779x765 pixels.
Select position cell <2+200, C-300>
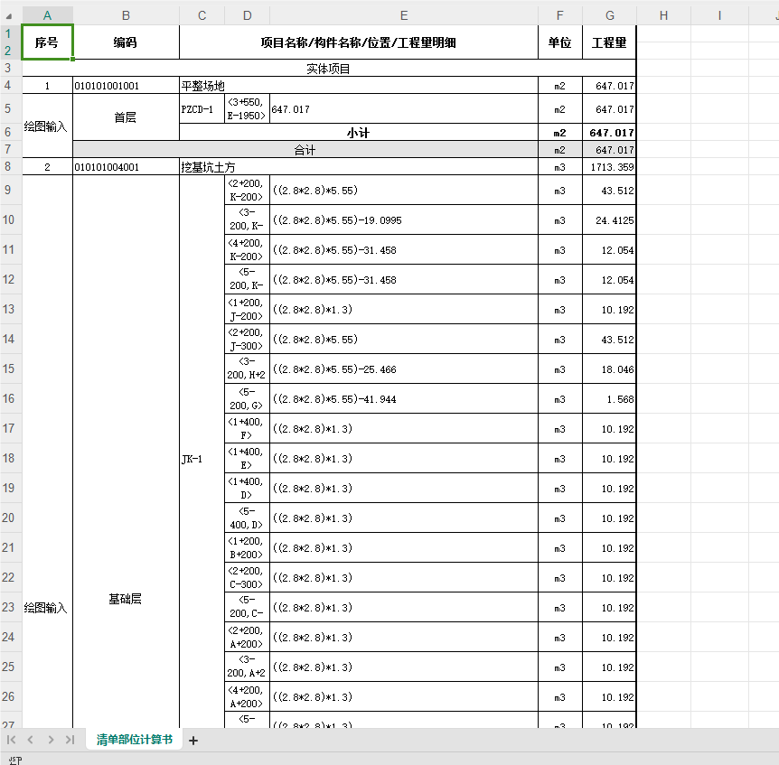click(247, 577)
